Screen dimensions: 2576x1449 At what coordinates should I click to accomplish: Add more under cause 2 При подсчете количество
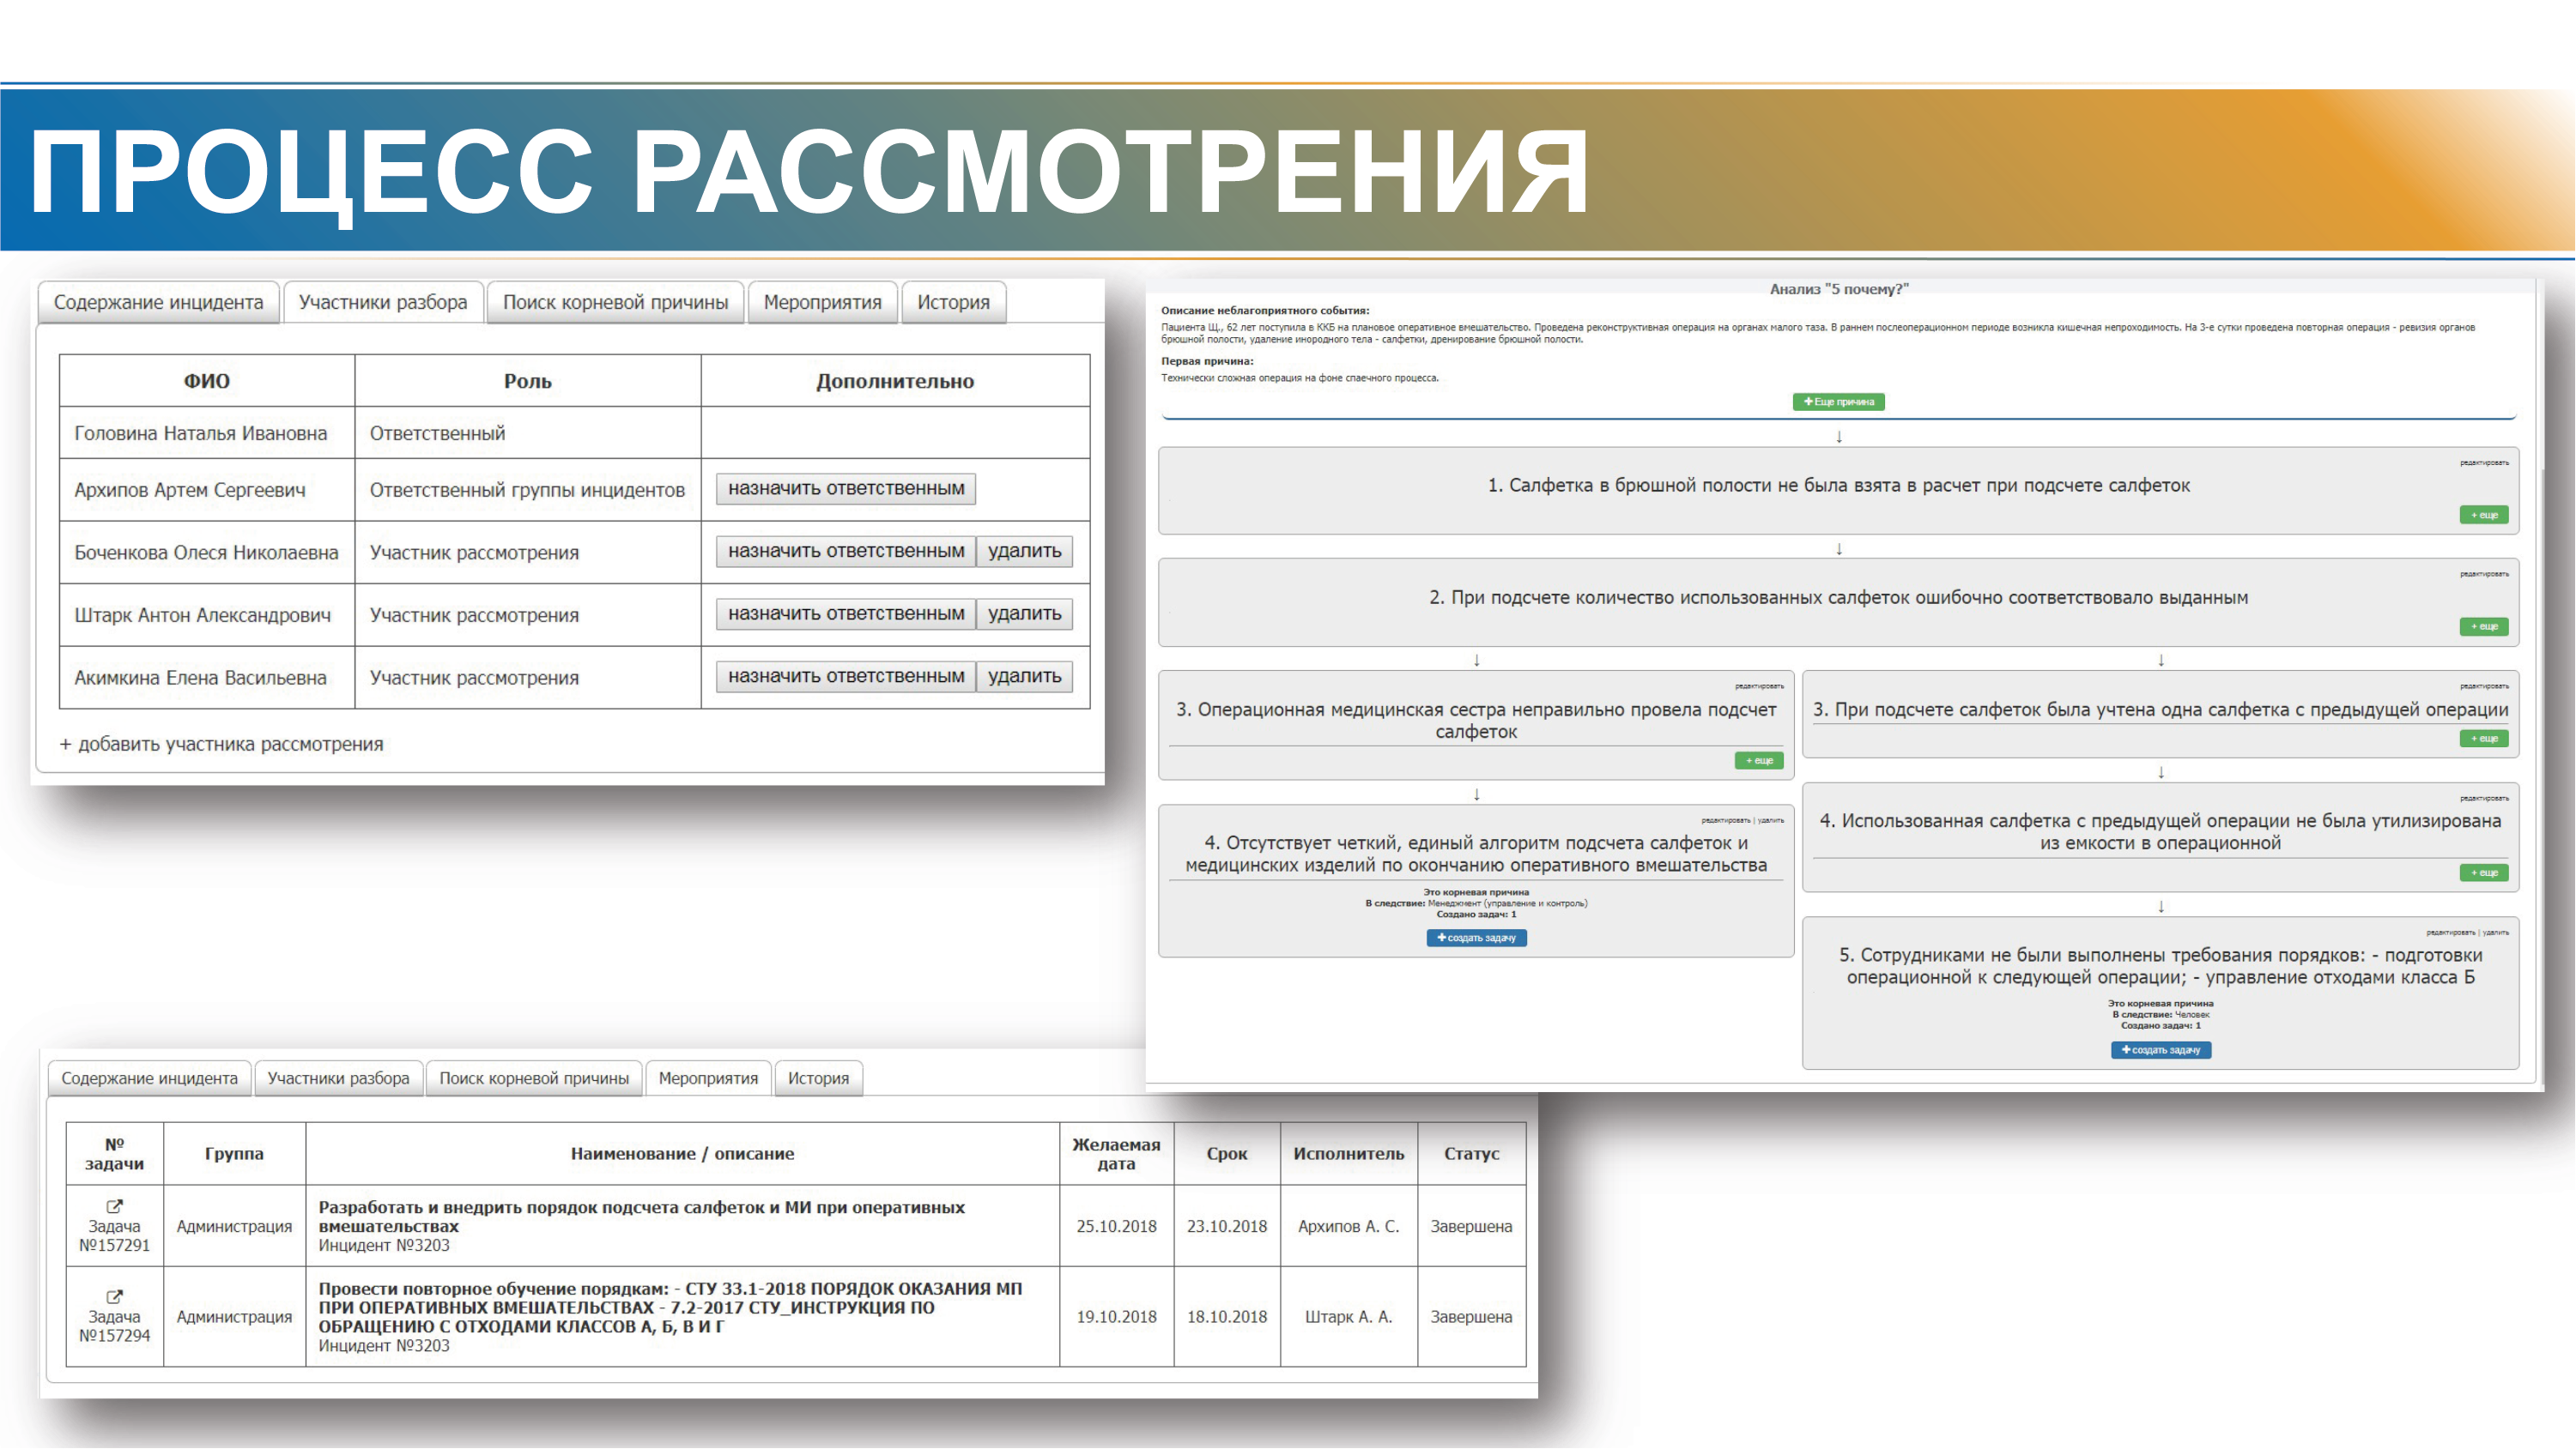pyautogui.click(x=2484, y=626)
